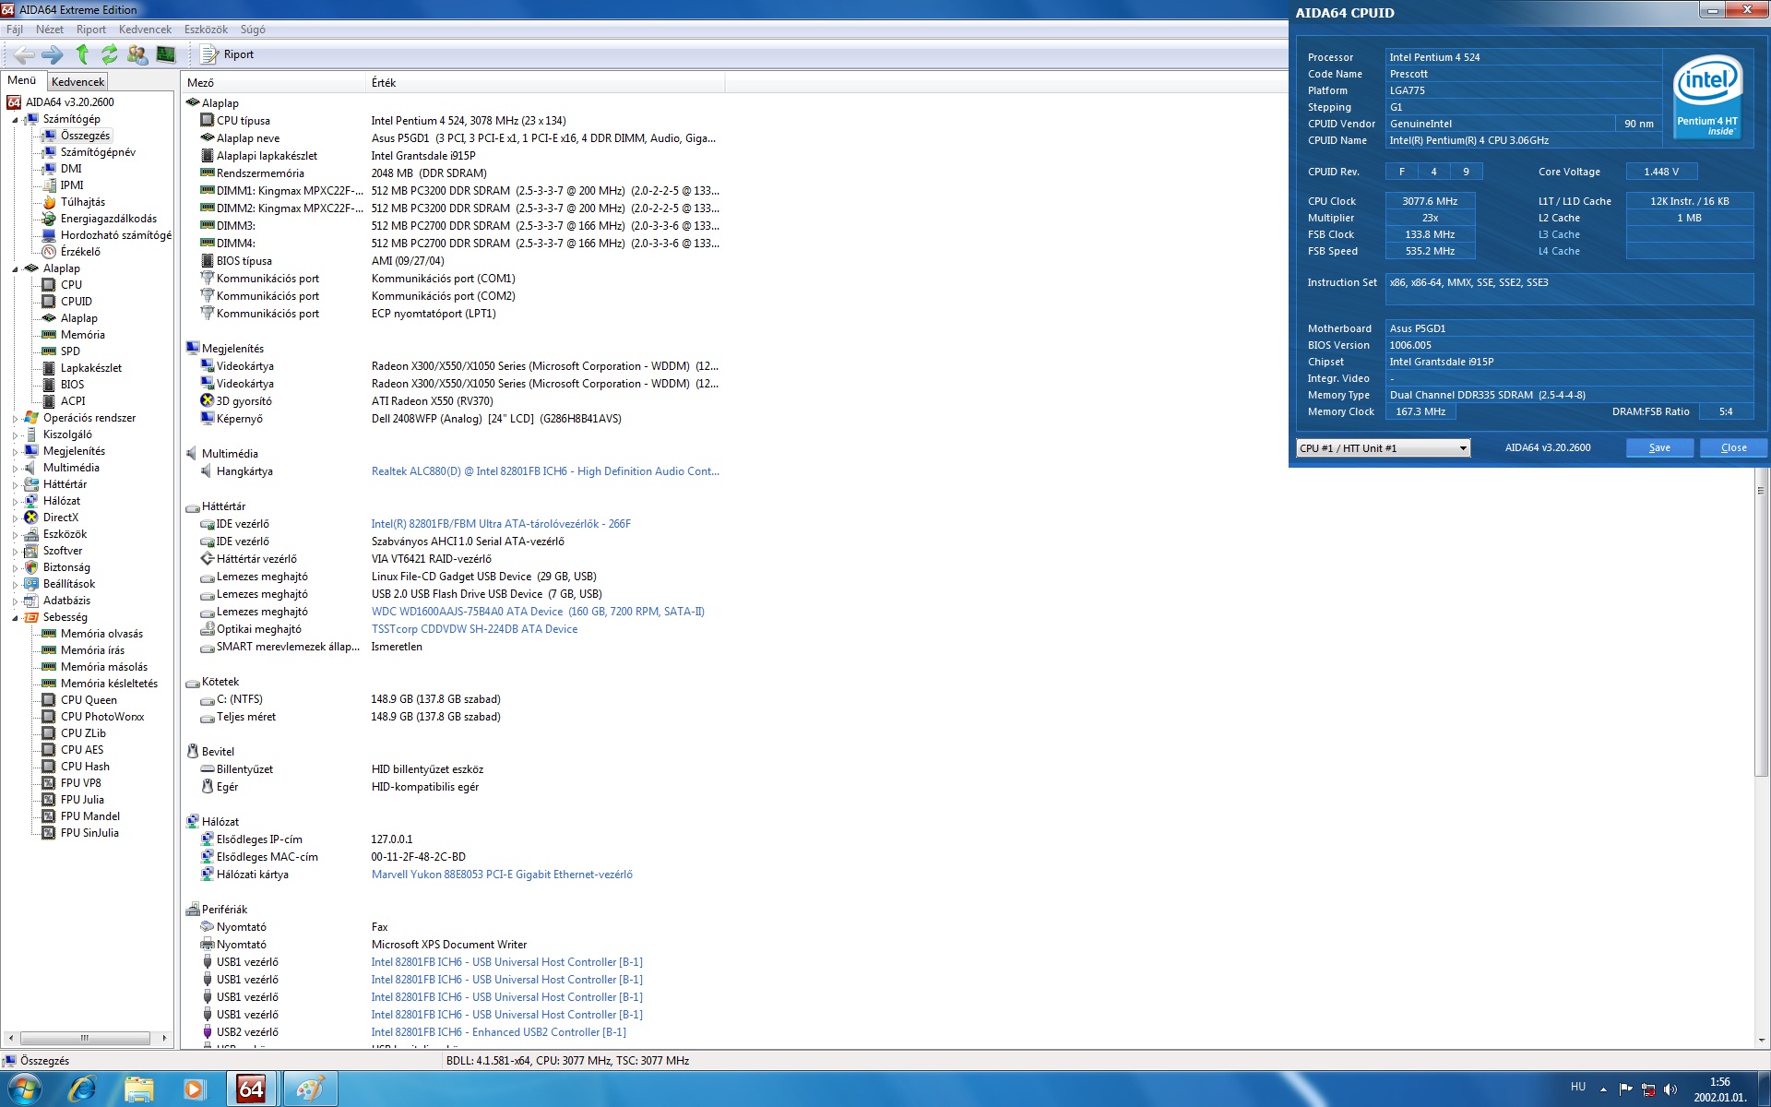1771x1107 pixels.
Task: Select CPU Queen benchmark in tree
Action: pos(89,700)
